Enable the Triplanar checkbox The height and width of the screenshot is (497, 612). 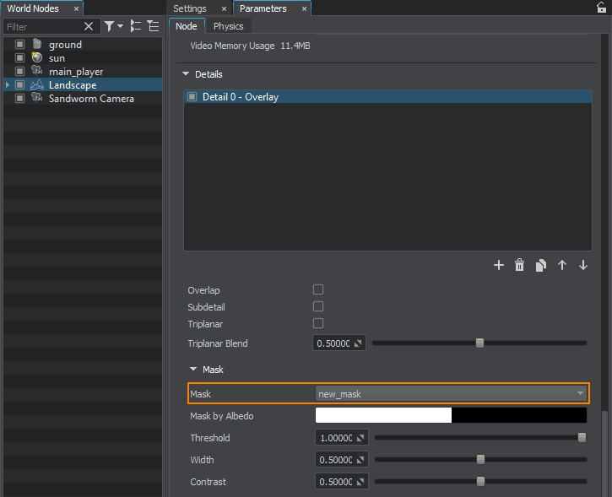[x=318, y=323]
